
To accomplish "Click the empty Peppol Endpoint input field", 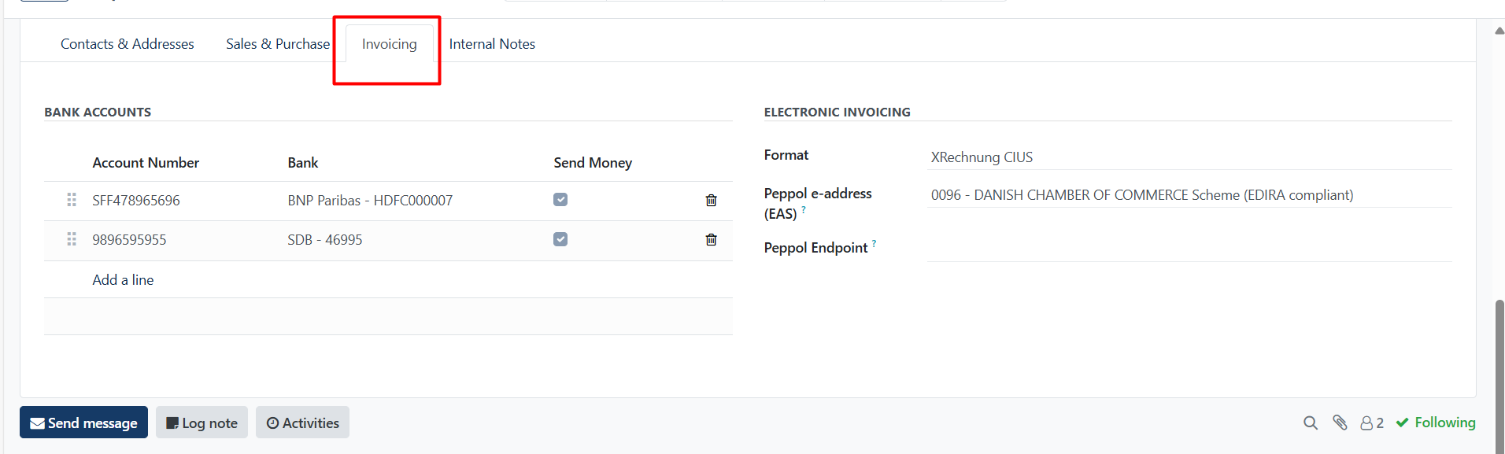I will click(x=1189, y=249).
